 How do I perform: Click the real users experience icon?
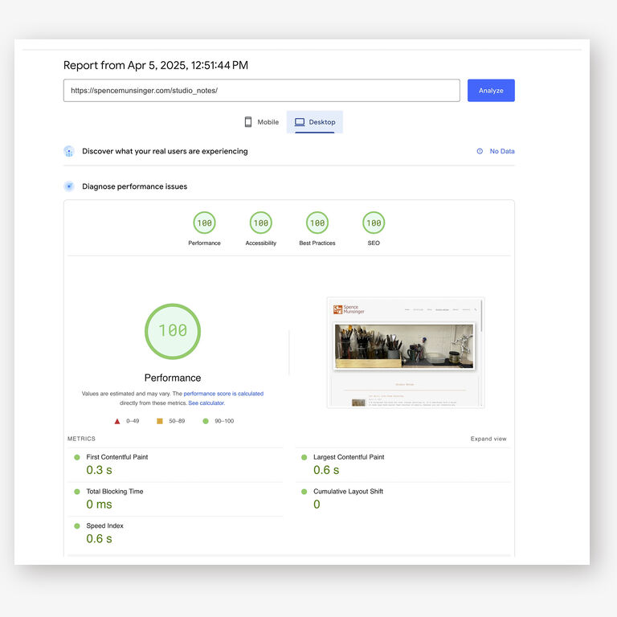click(x=69, y=151)
